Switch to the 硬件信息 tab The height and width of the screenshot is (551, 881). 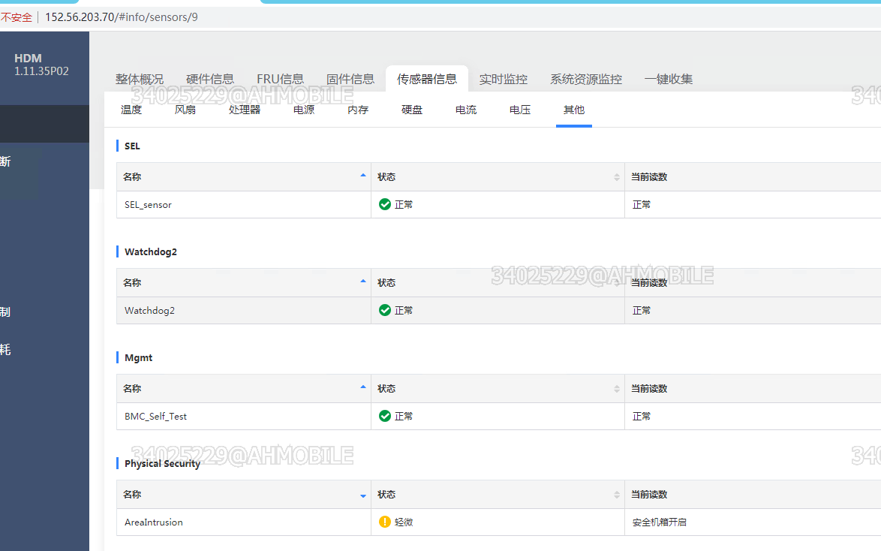coord(210,80)
